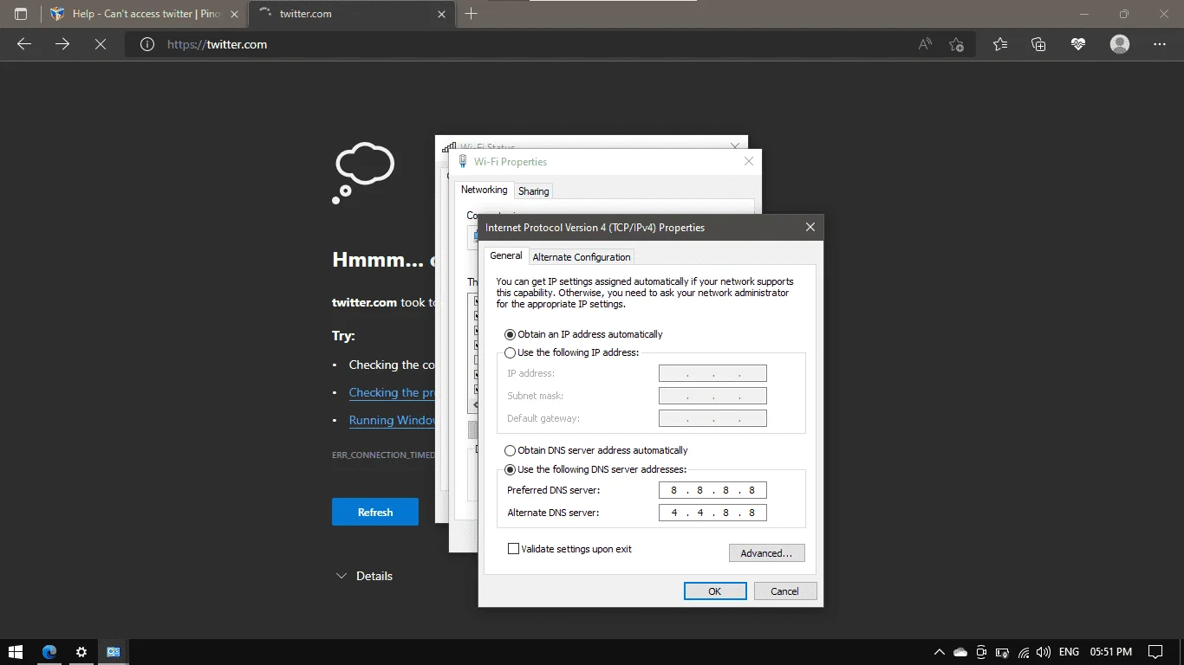1184x665 pixels.
Task: Select 'Use the following DNS server addresses'
Action: (x=595, y=469)
